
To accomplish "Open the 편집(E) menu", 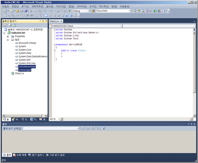I will click(15, 6).
